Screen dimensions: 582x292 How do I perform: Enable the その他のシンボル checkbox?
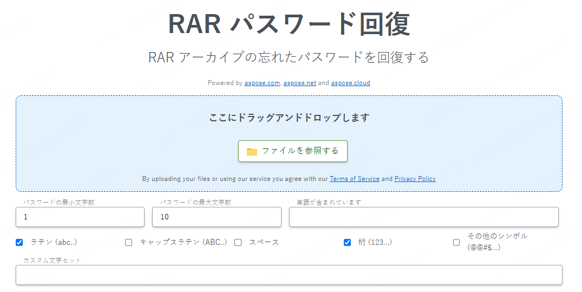pyautogui.click(x=456, y=243)
